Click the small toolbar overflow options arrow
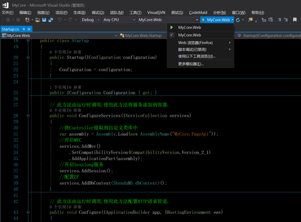 [x=256, y=20]
